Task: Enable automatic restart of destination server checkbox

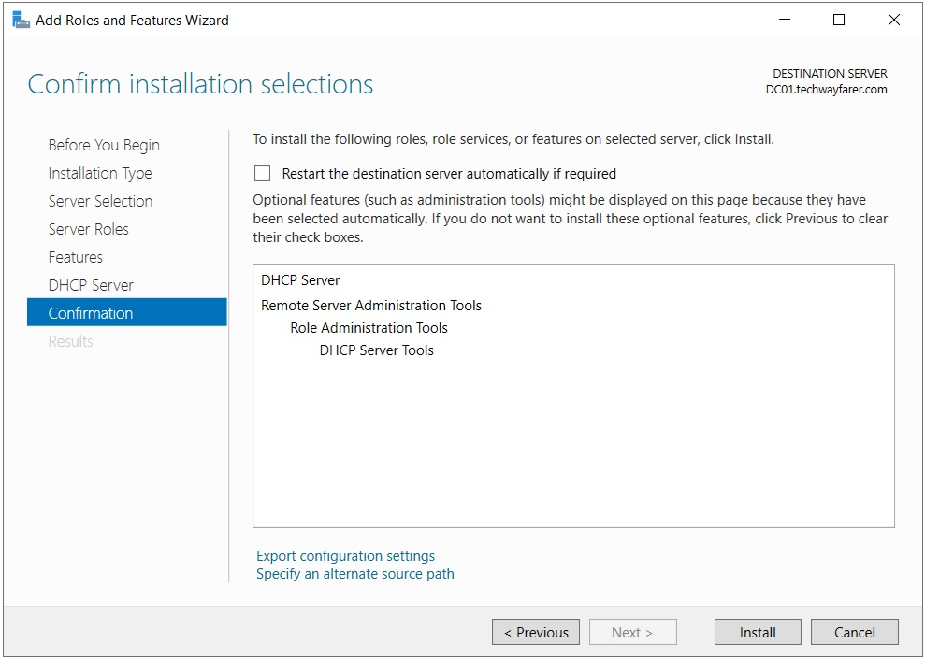Action: pyautogui.click(x=263, y=174)
